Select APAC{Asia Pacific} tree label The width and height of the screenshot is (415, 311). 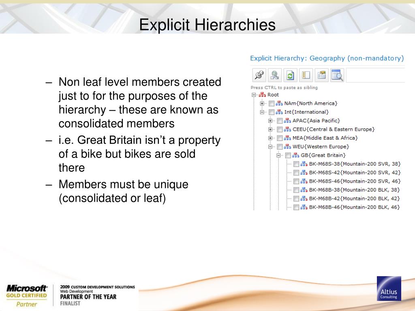(316, 121)
